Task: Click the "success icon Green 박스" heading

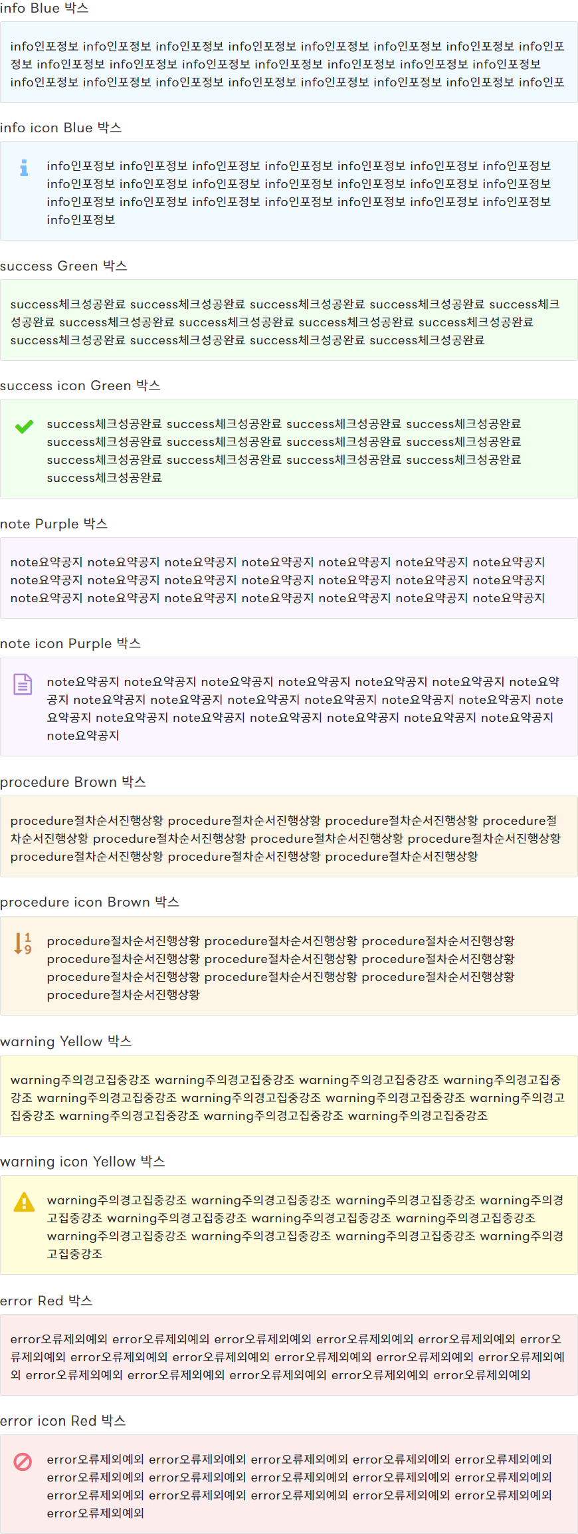Action: (x=80, y=385)
